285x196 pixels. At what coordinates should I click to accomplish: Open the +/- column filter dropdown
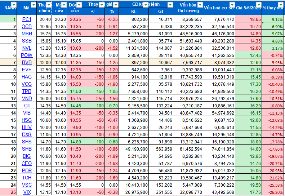pos(102,5)
